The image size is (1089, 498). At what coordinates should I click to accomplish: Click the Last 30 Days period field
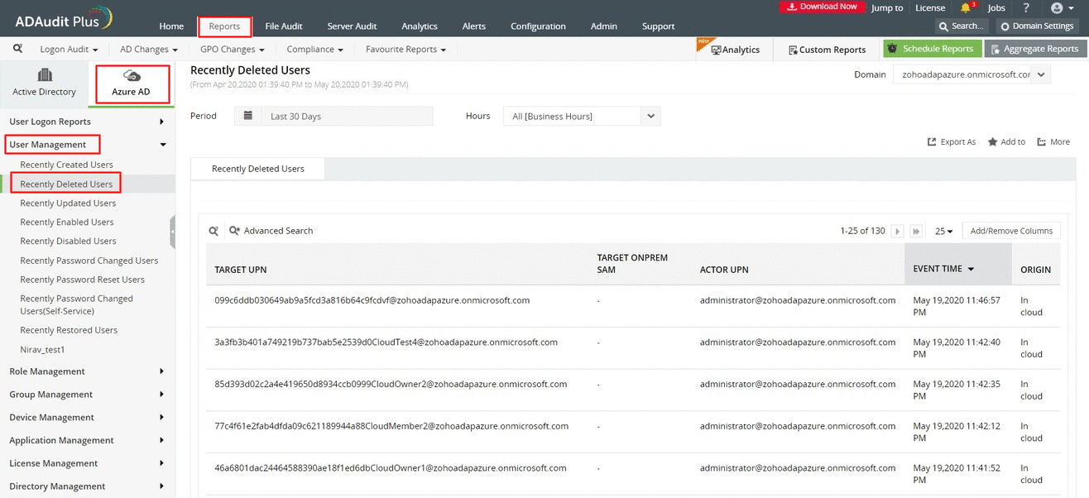click(347, 116)
